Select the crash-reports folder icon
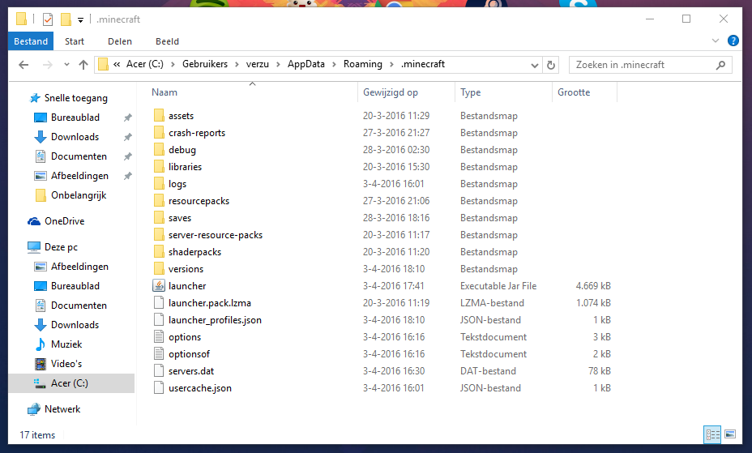 [159, 133]
